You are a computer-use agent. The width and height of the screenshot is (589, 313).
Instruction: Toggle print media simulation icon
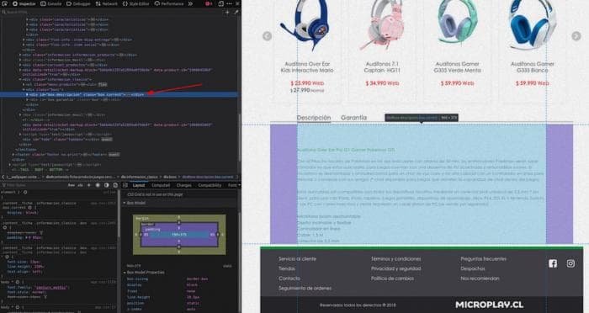coord(115,185)
